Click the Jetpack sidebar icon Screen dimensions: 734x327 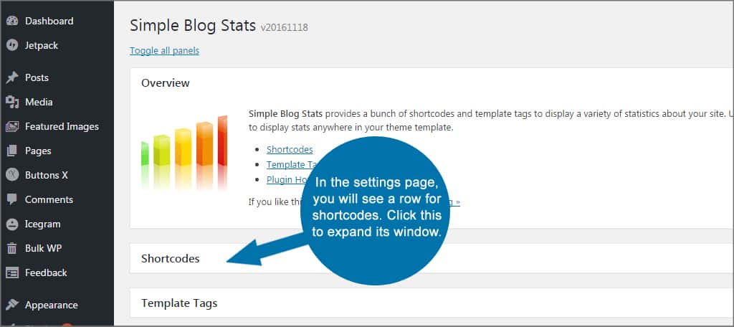tap(11, 45)
